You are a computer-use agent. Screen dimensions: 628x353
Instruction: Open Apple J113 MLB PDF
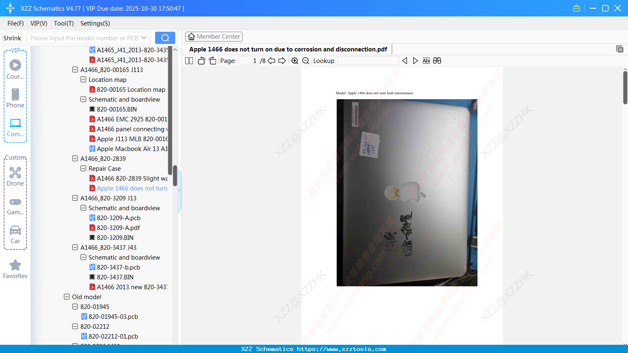pos(128,139)
